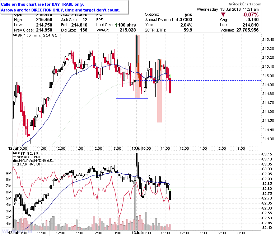Click the 'EPS:' field label
280x236 pixels.
click(x=100, y=20)
